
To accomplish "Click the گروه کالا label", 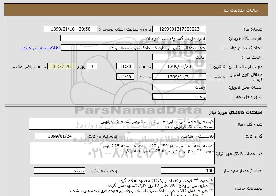I will (254, 136).
